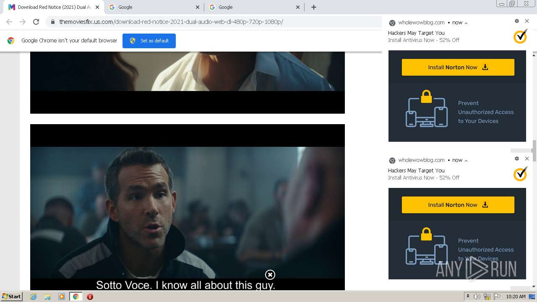The height and width of the screenshot is (302, 537).
Task: Show hidden system tray icons
Action: click(x=468, y=297)
